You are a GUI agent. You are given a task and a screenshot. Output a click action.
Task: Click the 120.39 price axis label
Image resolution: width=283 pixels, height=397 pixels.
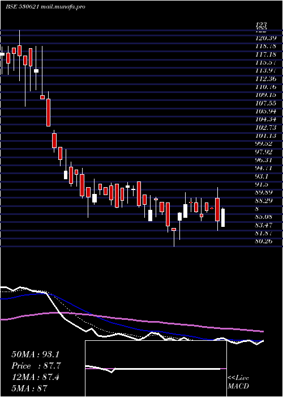coord(266,38)
